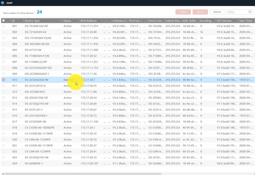Check the box for device 013
The image size is (255, 175).
[3, 98]
